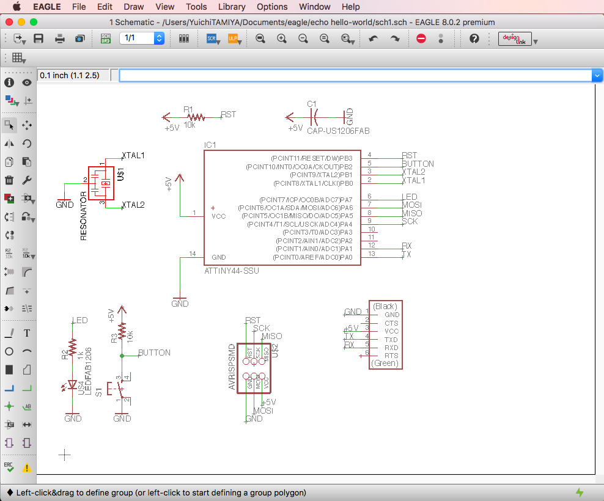Expand the command history dropdown arrow
The image size is (604, 501).
(x=597, y=76)
